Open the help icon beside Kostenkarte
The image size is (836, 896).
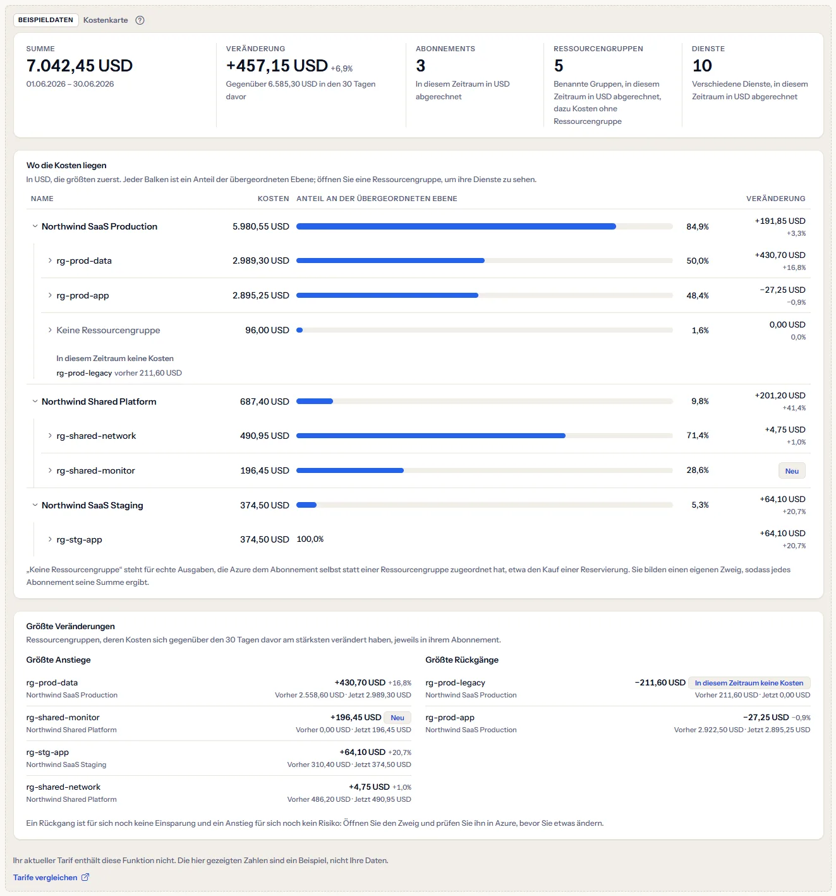(x=140, y=20)
